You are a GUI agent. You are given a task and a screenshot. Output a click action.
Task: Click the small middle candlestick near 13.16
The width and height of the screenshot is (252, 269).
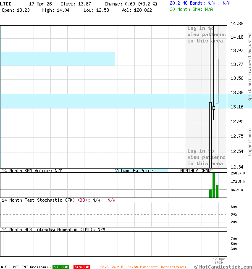click(x=214, y=108)
